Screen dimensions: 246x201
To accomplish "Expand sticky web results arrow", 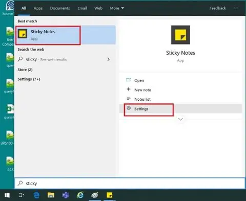I will pos(109,59).
